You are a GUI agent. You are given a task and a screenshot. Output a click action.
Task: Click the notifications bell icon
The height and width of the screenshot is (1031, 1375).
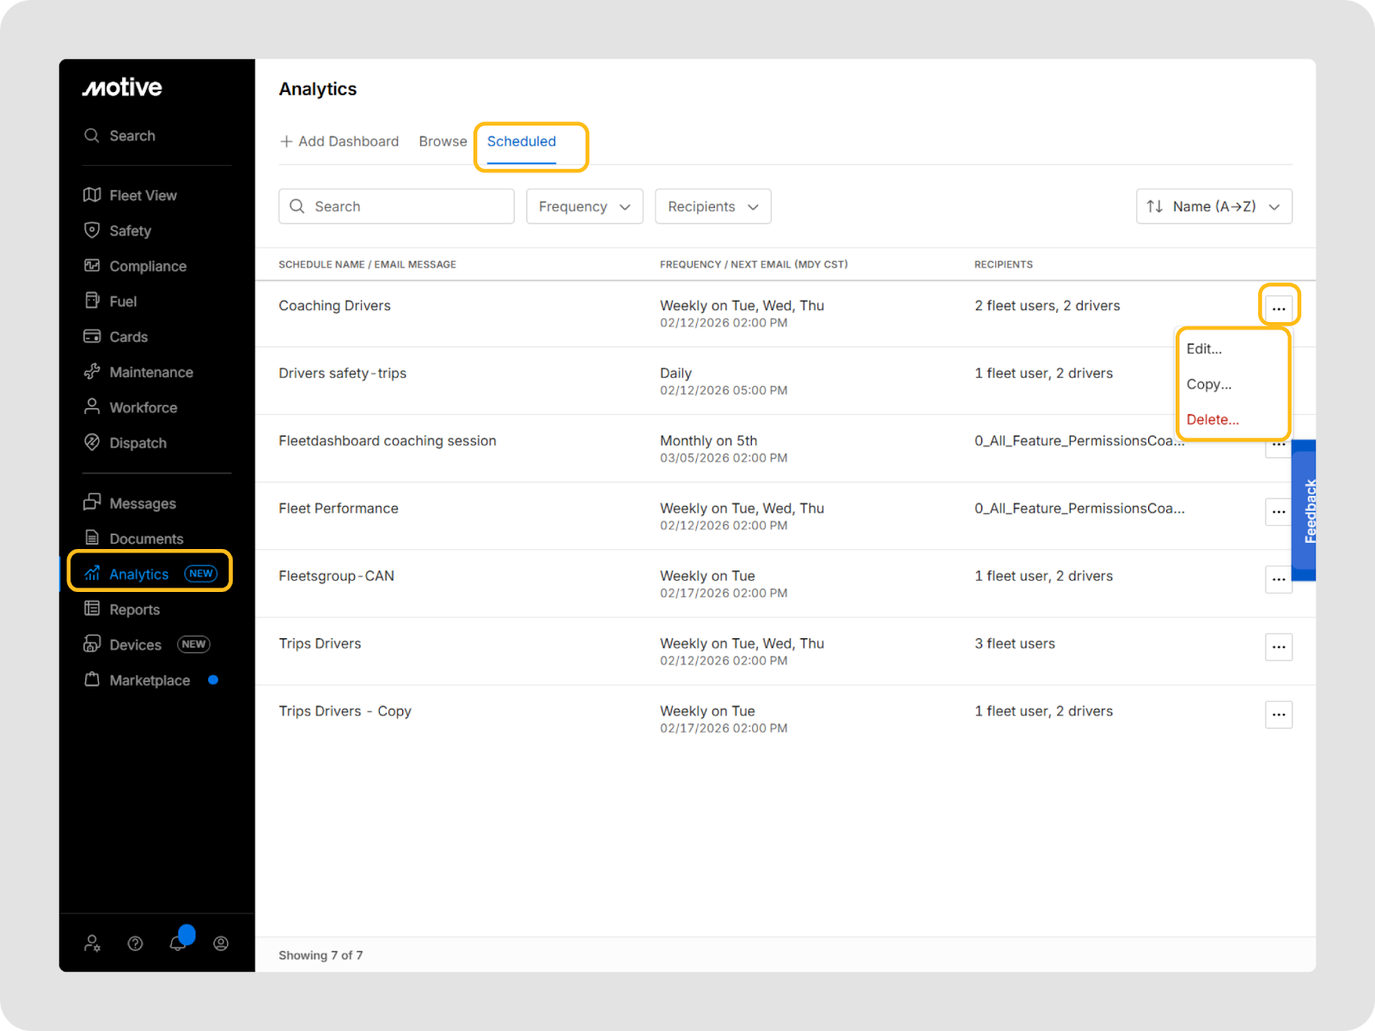pyautogui.click(x=178, y=943)
